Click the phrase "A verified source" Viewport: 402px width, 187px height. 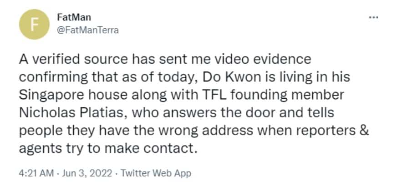pyautogui.click(x=73, y=60)
